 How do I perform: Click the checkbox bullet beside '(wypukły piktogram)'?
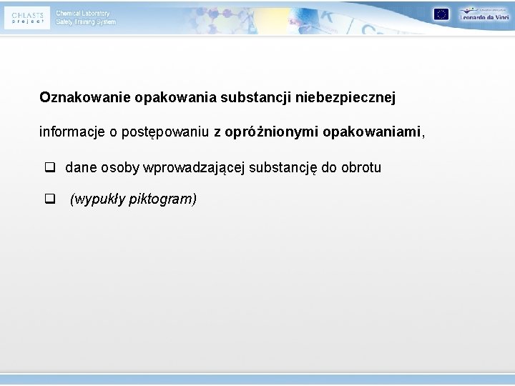tap(50, 199)
